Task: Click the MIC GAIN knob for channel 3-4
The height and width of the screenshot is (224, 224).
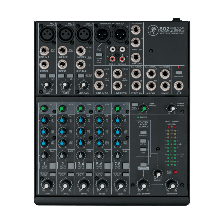Action: pyautogui.click(x=83, y=85)
